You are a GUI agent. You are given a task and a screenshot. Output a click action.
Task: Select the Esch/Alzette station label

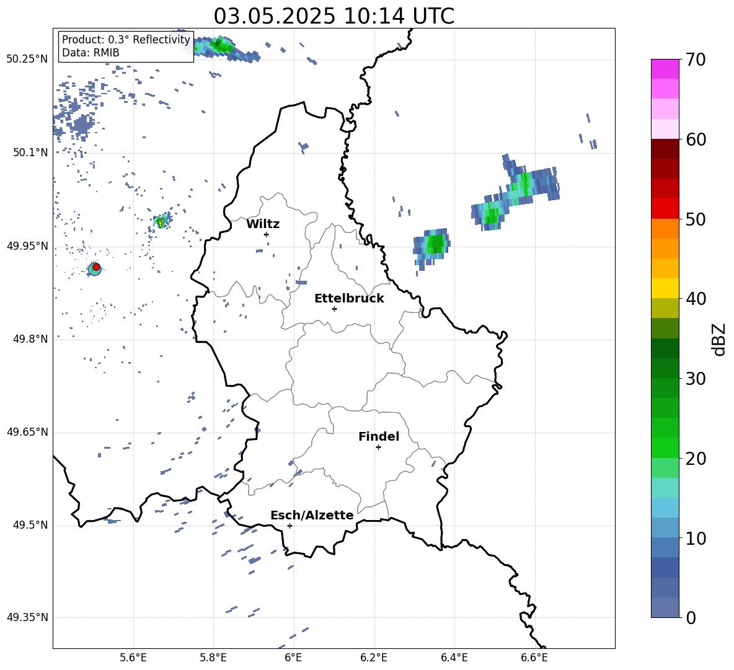(312, 516)
